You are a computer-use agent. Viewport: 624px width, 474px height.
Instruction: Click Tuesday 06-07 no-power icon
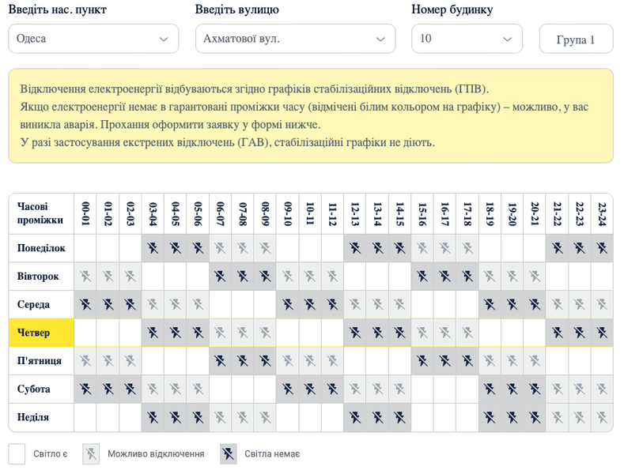(221, 276)
